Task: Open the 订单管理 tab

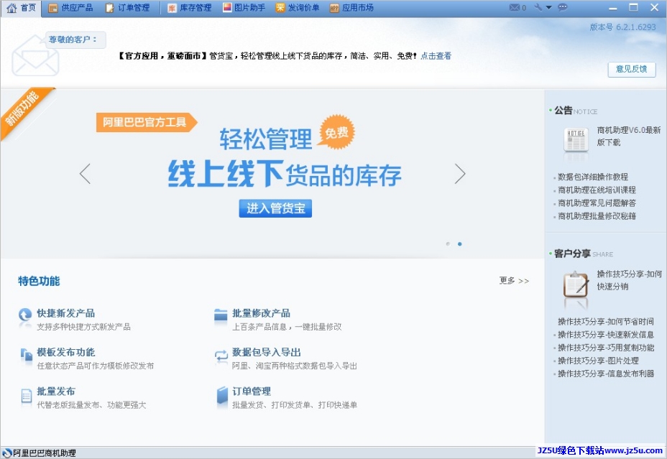Action: (128, 8)
